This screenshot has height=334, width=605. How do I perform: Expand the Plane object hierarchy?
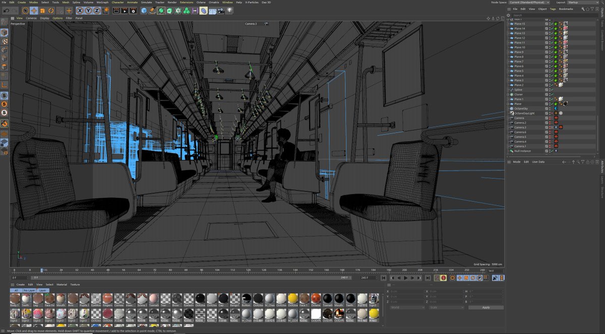pyautogui.click(x=508, y=104)
